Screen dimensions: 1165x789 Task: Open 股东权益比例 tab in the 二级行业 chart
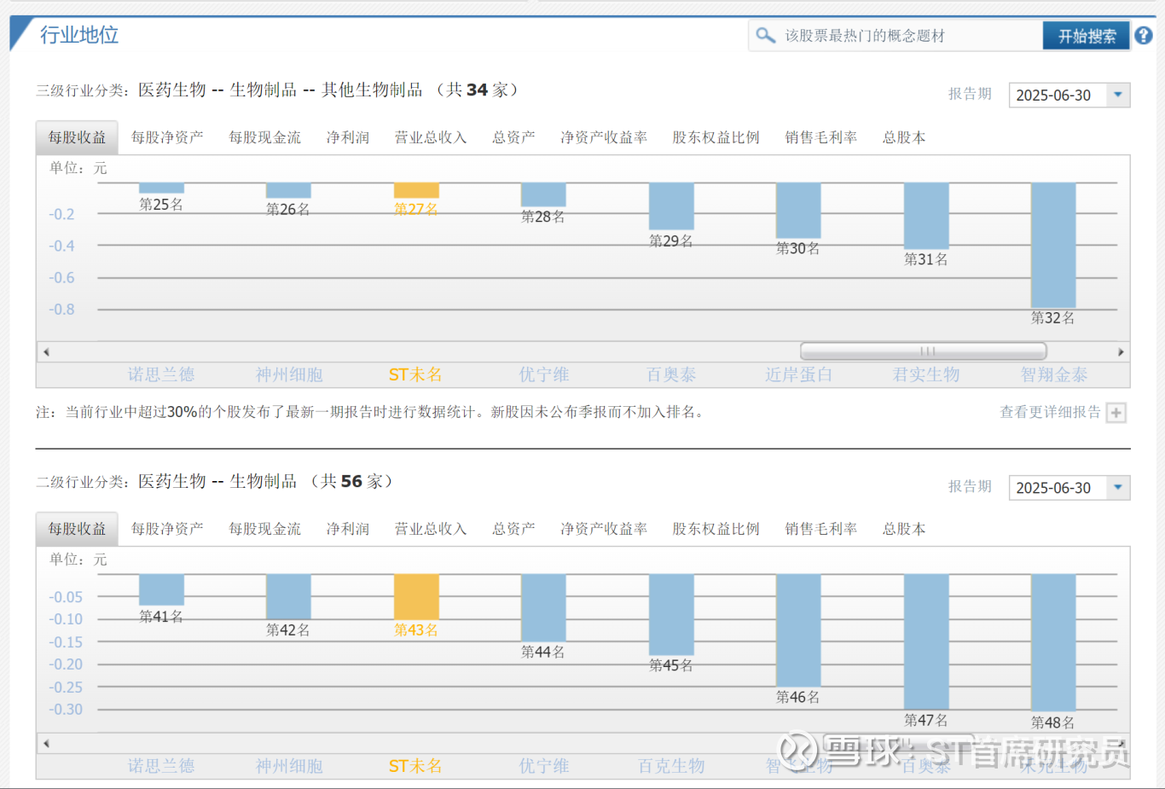click(716, 529)
